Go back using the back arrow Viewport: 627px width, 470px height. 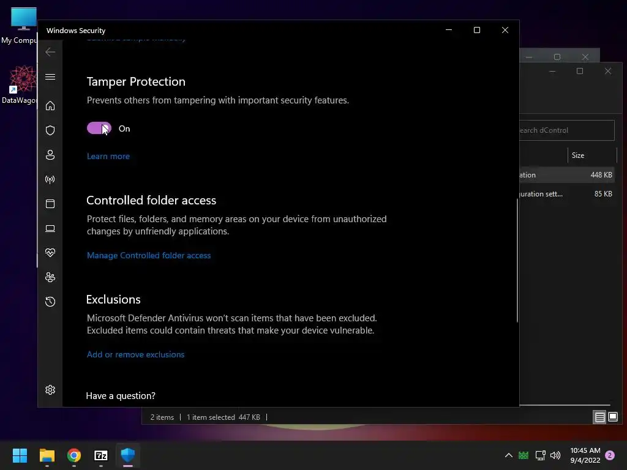50,52
